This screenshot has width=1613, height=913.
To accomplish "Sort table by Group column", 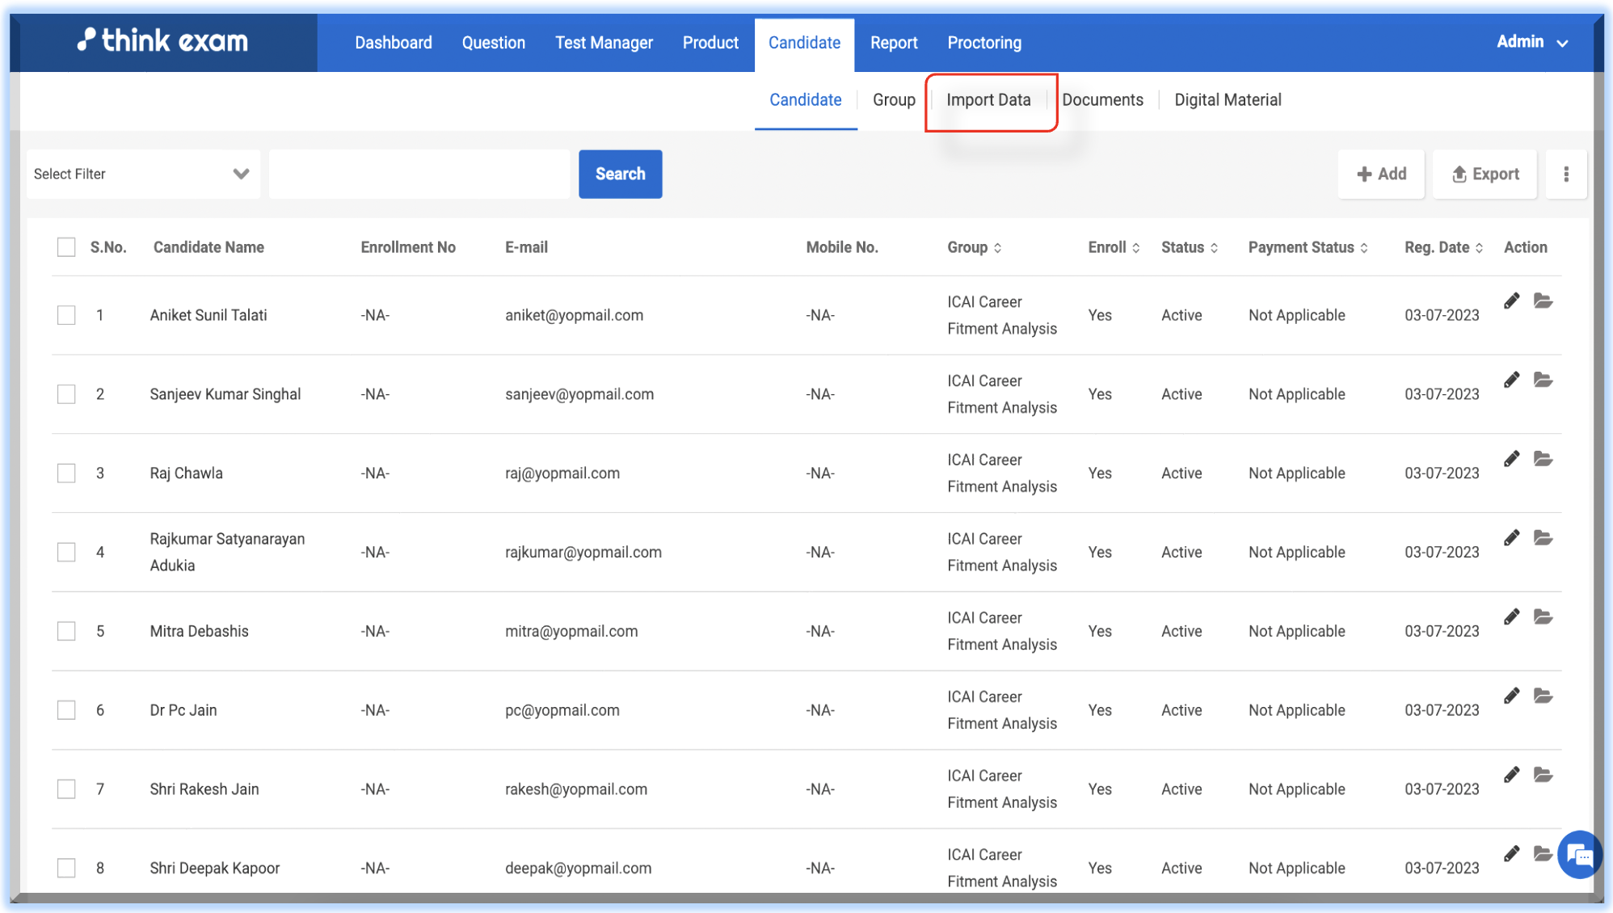I will pos(974,247).
